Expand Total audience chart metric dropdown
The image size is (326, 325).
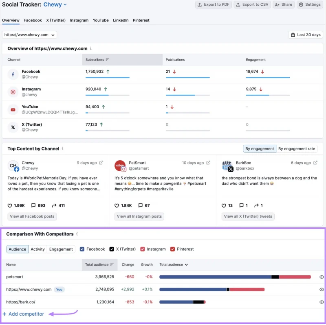coord(174,265)
